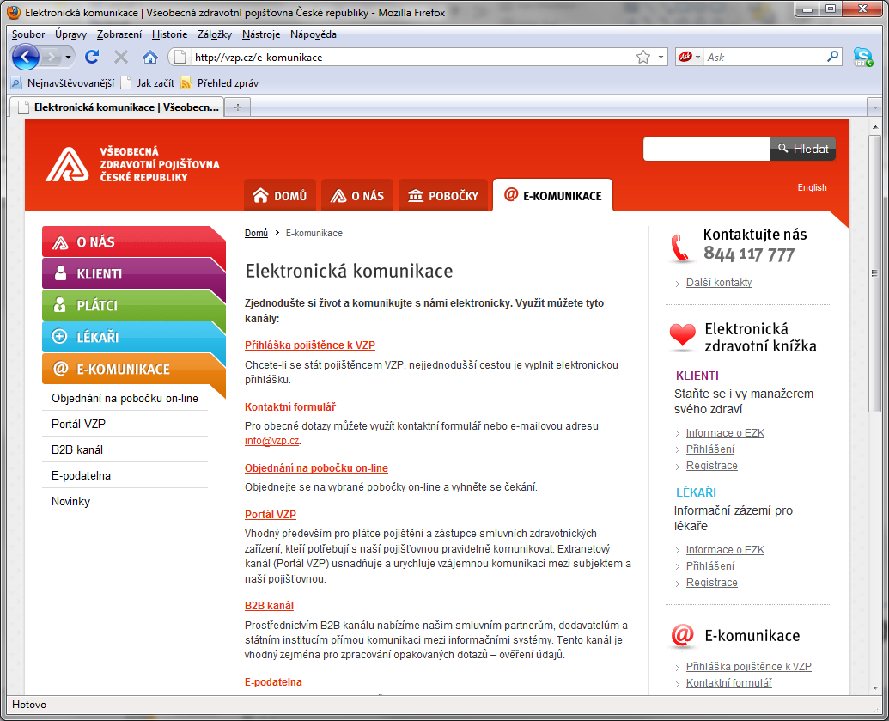
Task: Open Registrace under LÉKAŘI
Action: pos(711,583)
